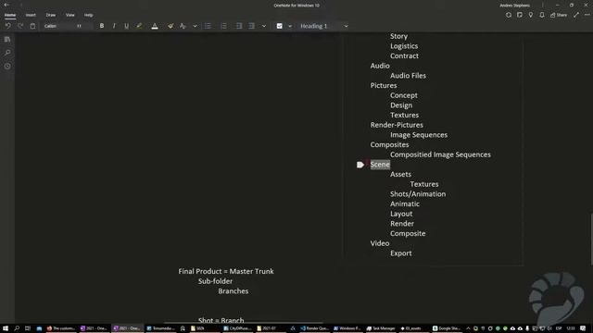Show hidden system tray icons chevron

click(x=468, y=328)
